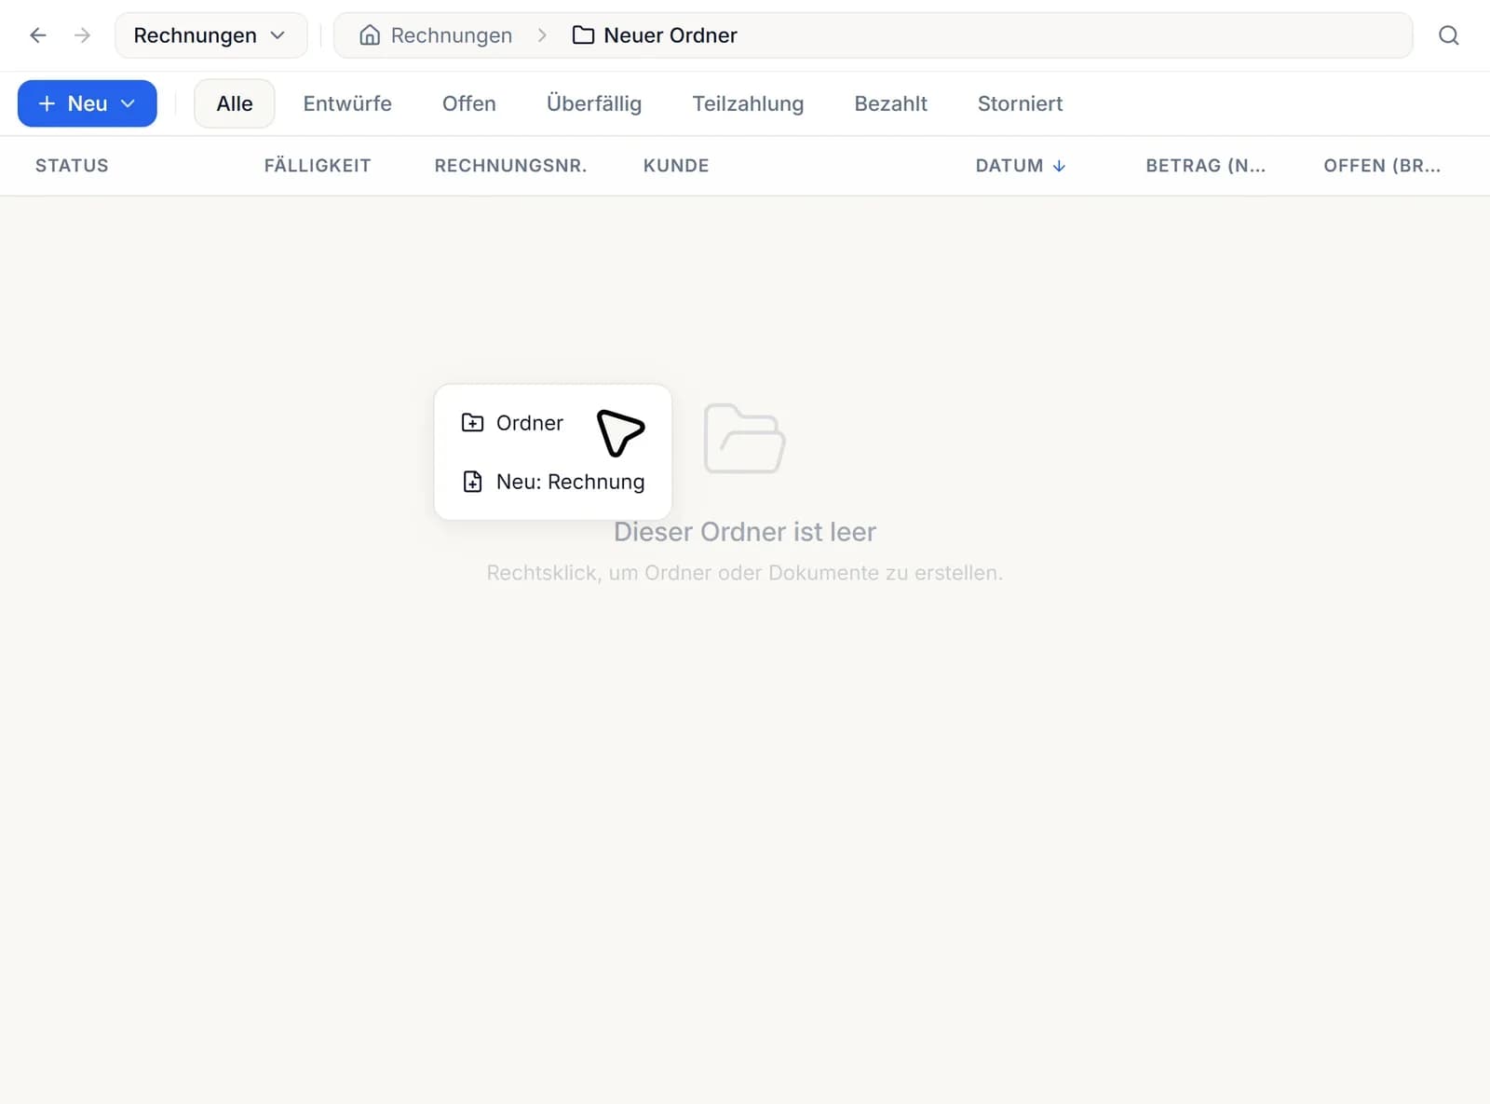Click the Neuer Ordner breadcrumb folder icon
Image resolution: width=1490 pixels, height=1104 pixels.
[583, 35]
